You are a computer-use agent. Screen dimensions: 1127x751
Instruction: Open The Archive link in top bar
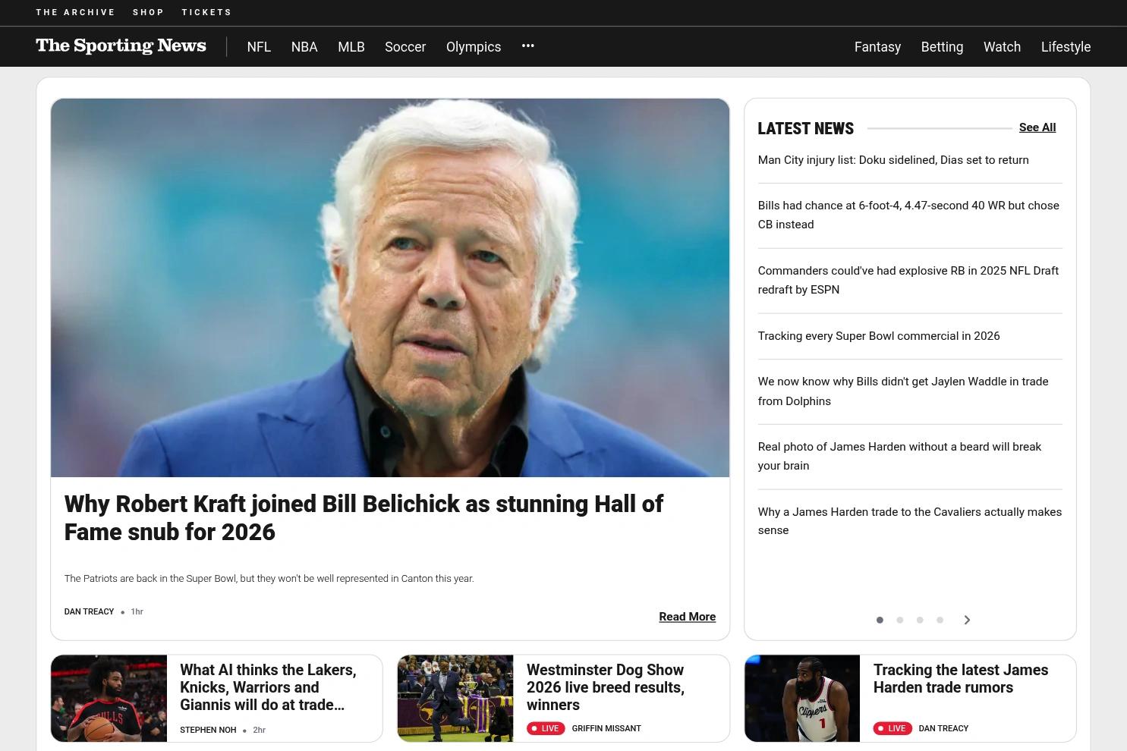pos(75,12)
